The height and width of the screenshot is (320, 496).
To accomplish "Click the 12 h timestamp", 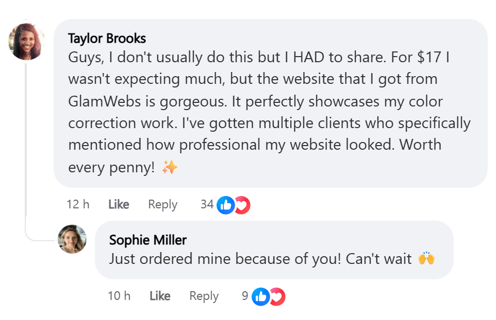I will tap(78, 205).
